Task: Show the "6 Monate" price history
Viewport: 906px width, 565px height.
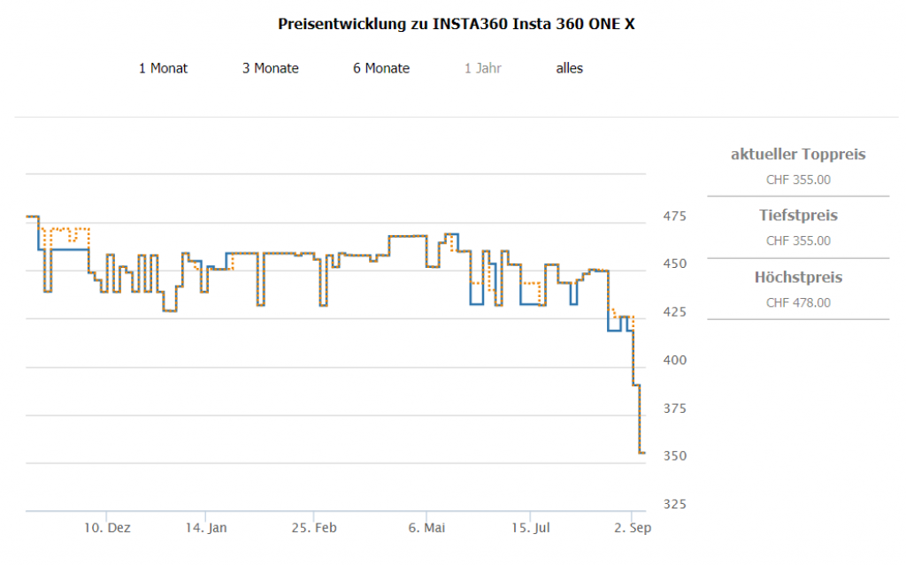Action: pos(381,68)
